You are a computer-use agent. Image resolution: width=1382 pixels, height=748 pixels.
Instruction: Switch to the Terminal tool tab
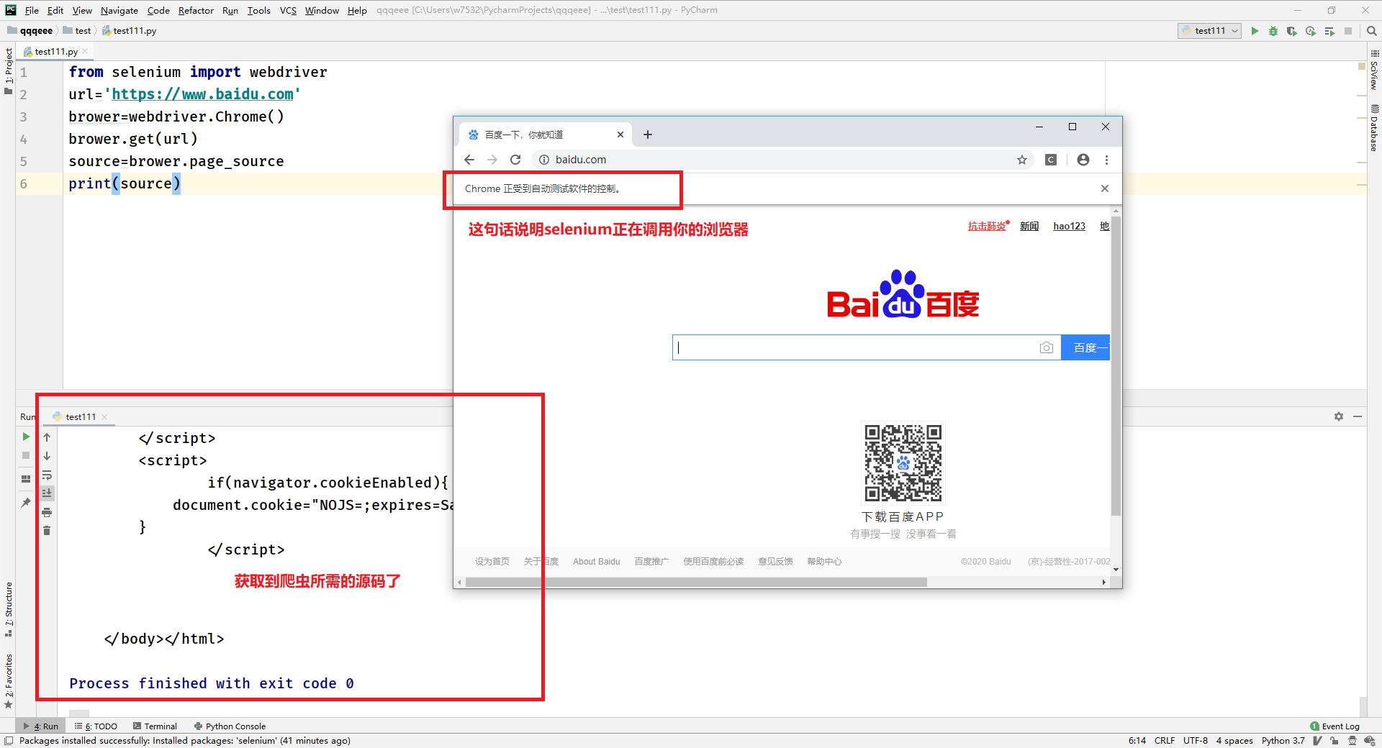pyautogui.click(x=155, y=726)
